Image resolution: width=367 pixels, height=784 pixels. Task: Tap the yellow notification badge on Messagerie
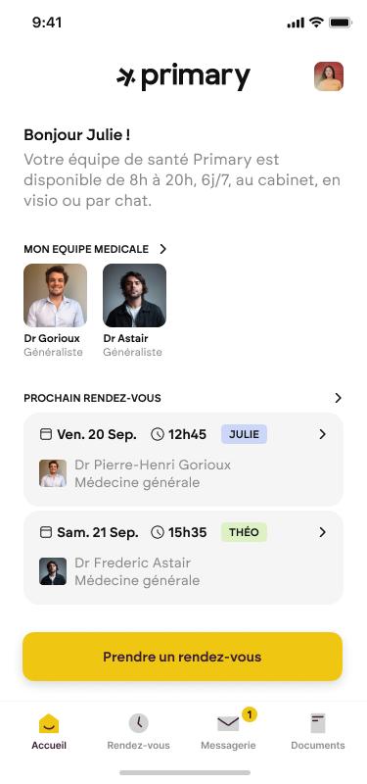pos(250,714)
